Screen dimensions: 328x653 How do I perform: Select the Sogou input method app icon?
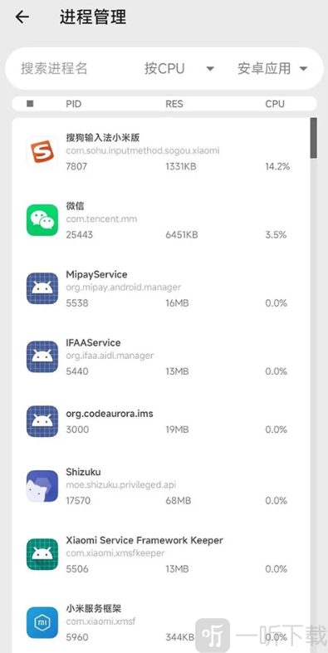click(42, 152)
